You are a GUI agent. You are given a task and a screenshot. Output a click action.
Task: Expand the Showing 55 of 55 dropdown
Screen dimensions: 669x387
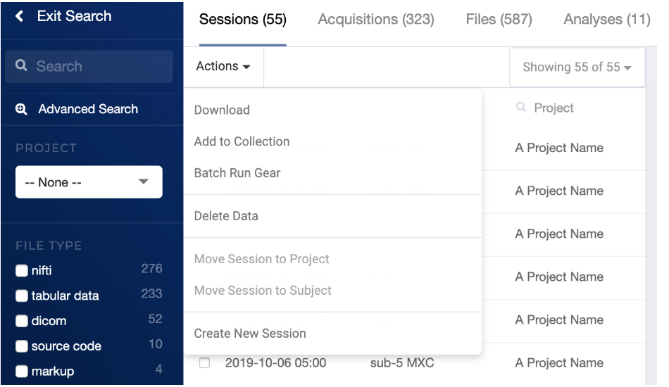pyautogui.click(x=577, y=67)
